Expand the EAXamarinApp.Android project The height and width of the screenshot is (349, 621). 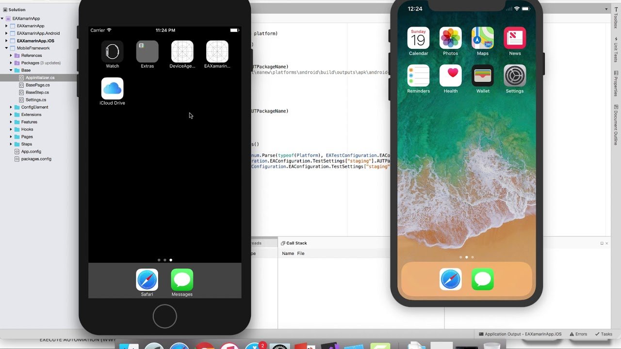click(7, 33)
